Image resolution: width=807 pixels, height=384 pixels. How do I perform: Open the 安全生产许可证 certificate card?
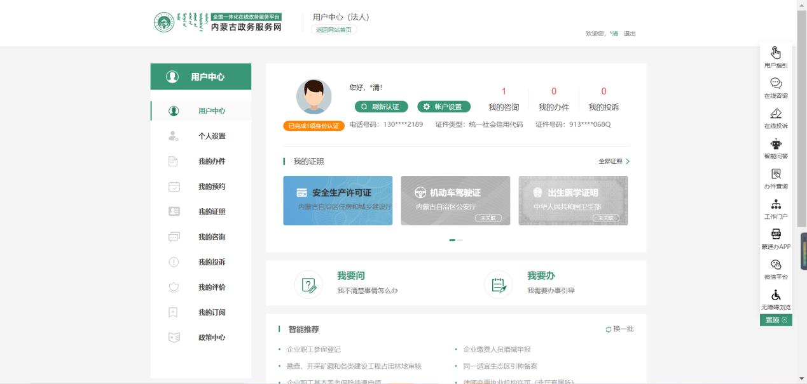338,201
